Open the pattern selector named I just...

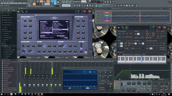[66, 5]
